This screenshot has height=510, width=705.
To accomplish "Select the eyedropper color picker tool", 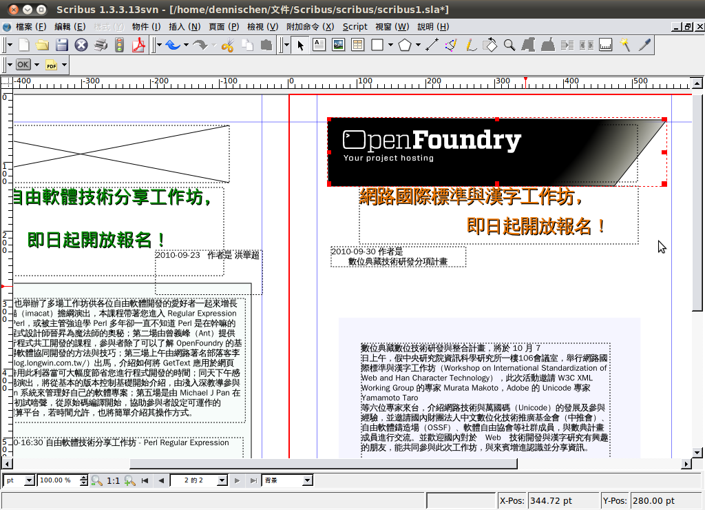I will 644,45.
